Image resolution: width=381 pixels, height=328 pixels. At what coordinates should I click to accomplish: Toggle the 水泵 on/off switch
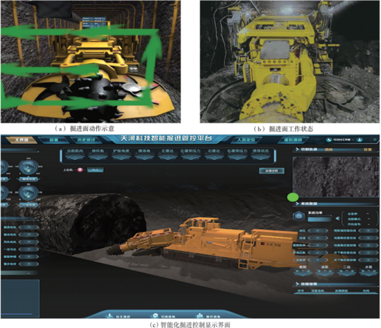click(x=369, y=272)
